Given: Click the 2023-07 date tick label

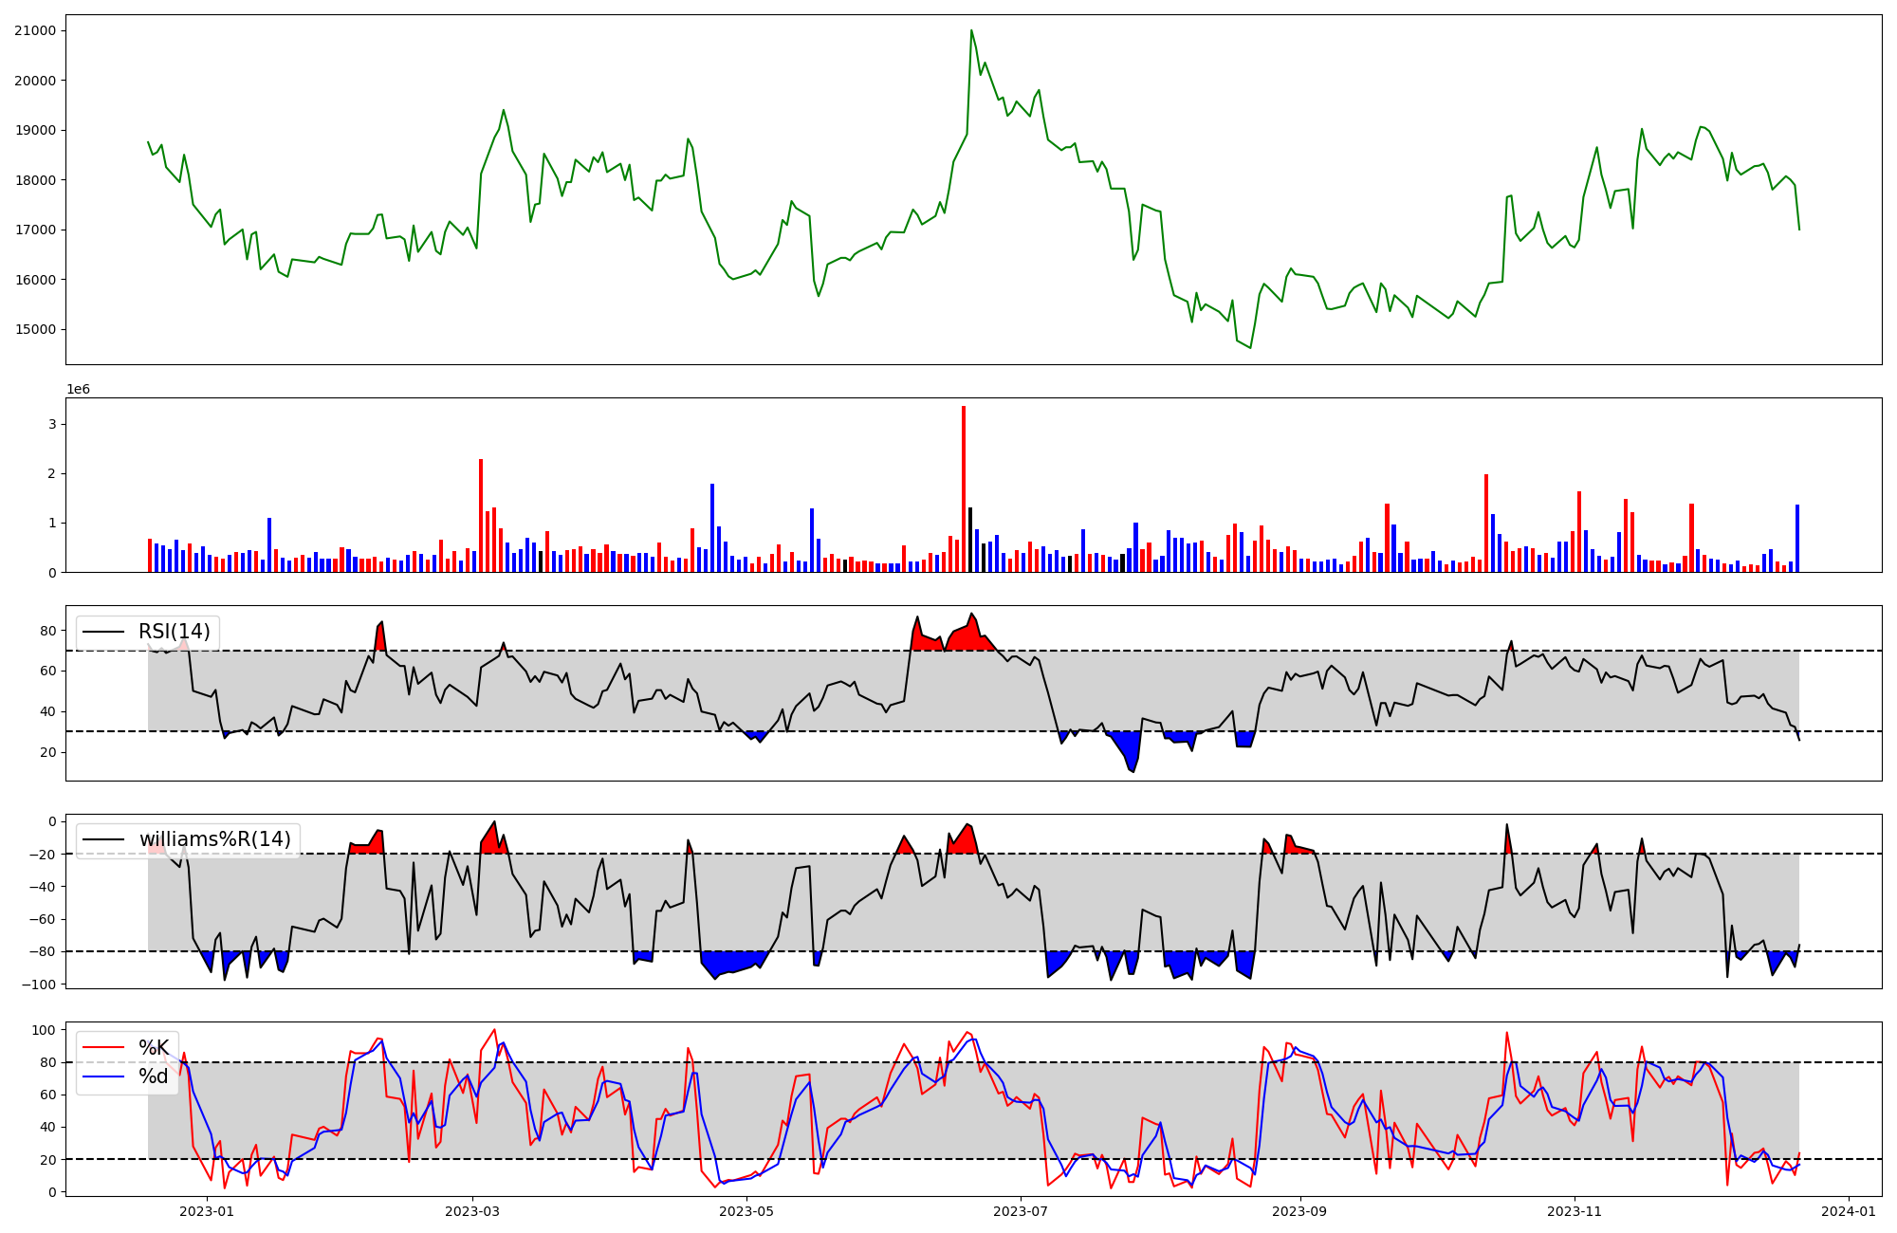Looking at the screenshot, I should 1021,1211.
